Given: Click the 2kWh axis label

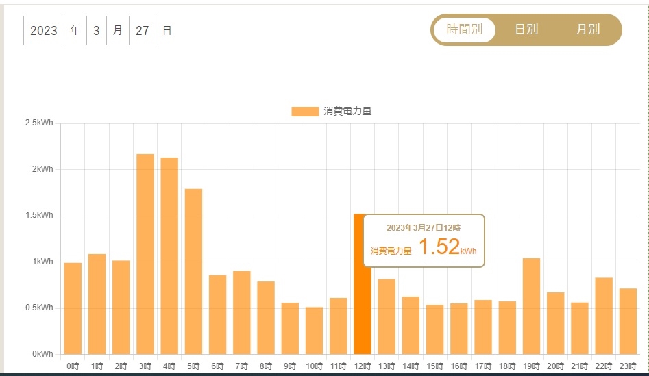Looking at the screenshot, I should (x=42, y=168).
